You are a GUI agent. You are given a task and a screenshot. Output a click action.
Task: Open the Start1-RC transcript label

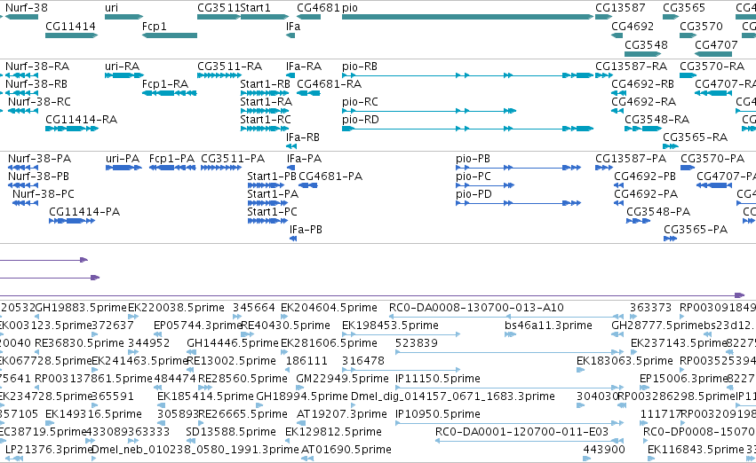point(266,120)
